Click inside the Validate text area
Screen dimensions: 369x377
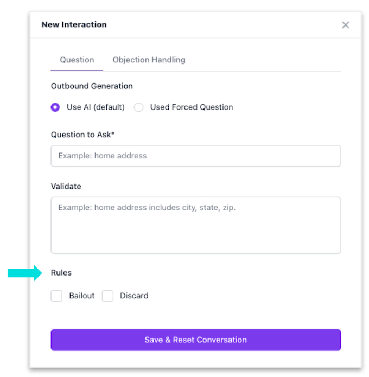coord(195,225)
